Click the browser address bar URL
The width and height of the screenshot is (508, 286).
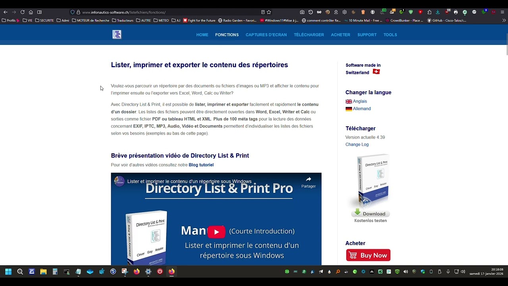coord(124,12)
